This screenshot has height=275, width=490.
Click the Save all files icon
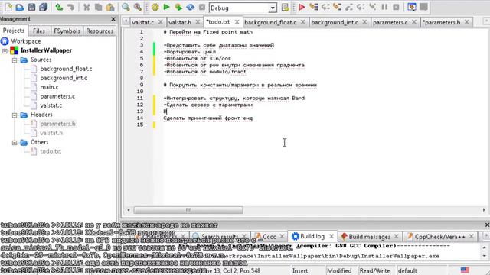[43, 7]
